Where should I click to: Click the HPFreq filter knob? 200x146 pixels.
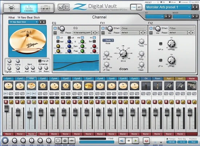click(x=171, y=43)
